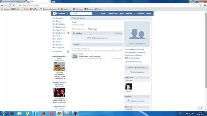Image resolution: width=207 pixels, height=116 pixels.
Task: Open игры in the VK header
Action: pyautogui.click(x=122, y=14)
